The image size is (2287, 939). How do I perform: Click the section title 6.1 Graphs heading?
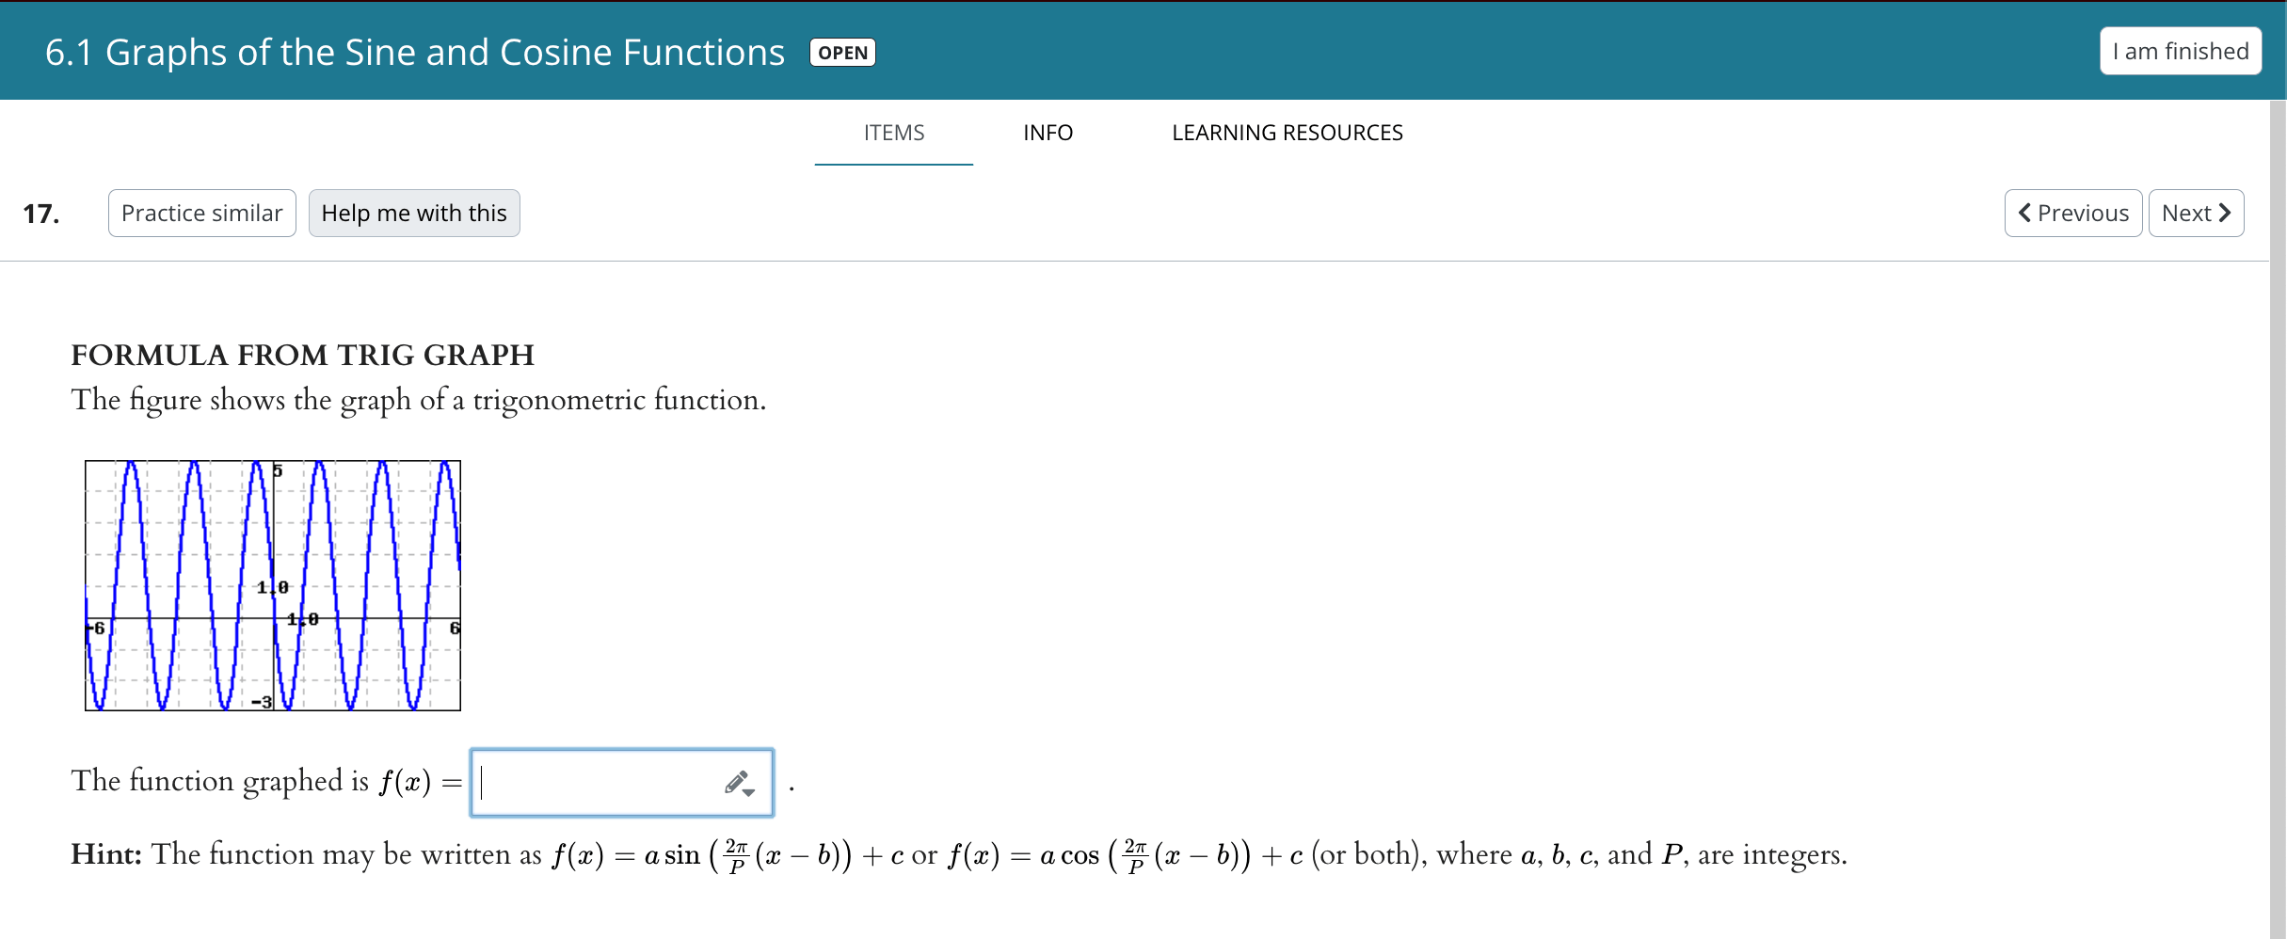[415, 53]
